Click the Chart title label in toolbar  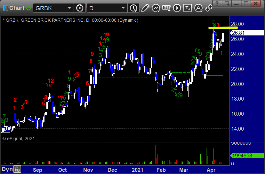tap(17, 8)
